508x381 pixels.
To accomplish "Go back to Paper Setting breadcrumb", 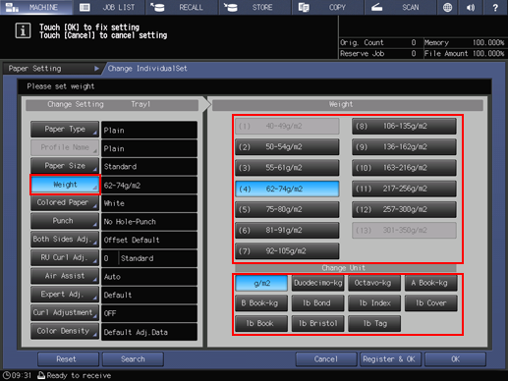I will 52,69.
